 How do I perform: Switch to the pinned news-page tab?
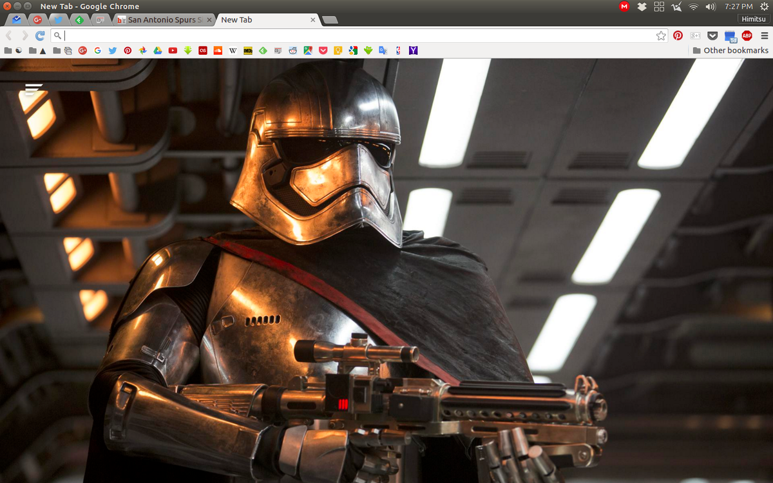coord(99,20)
